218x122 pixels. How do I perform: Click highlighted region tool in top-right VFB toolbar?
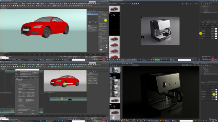[186, 4]
